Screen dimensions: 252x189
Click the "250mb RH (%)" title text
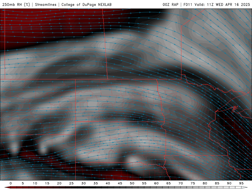click(x=16, y=4)
